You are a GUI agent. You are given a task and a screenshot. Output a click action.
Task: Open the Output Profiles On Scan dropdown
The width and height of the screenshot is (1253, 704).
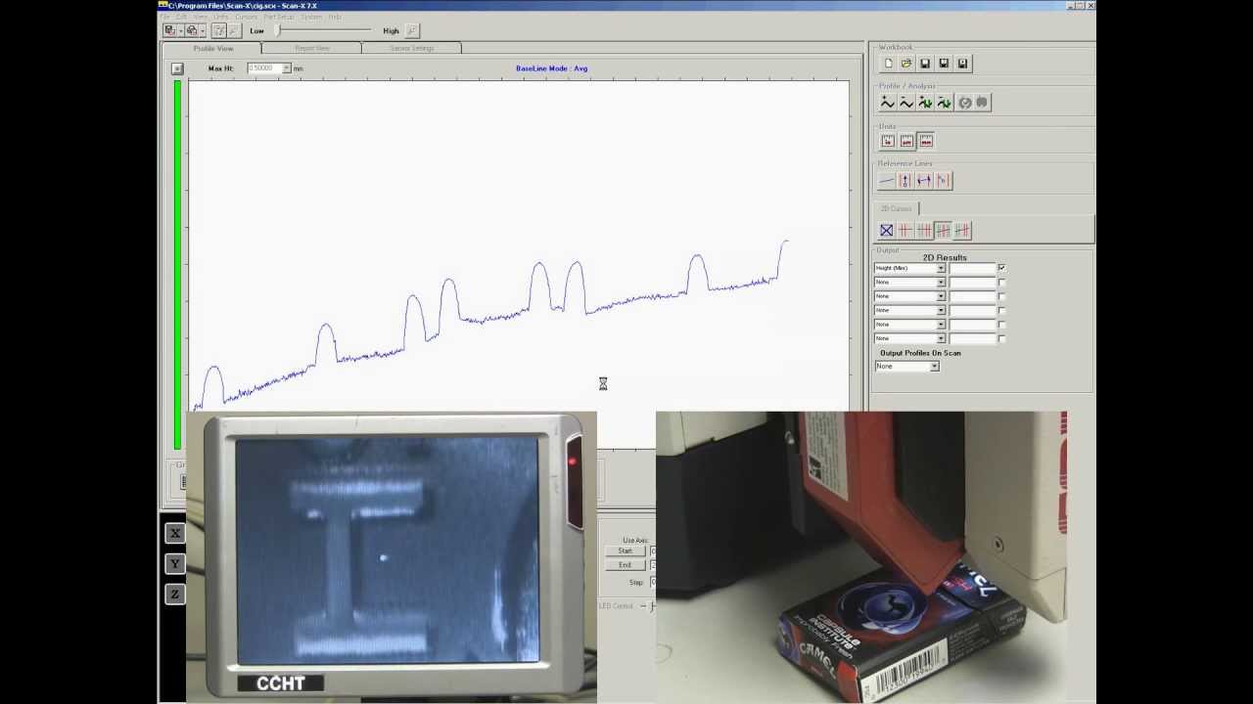934,367
